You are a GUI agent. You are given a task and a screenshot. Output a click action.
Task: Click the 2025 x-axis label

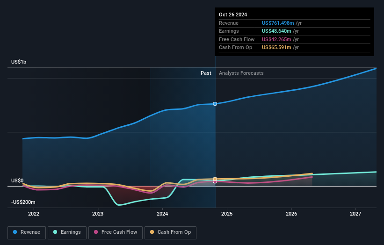click(x=227, y=214)
